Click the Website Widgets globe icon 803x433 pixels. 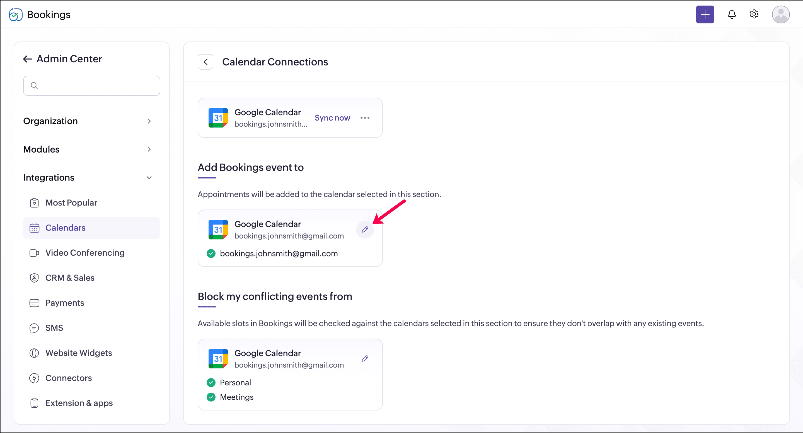pos(34,353)
